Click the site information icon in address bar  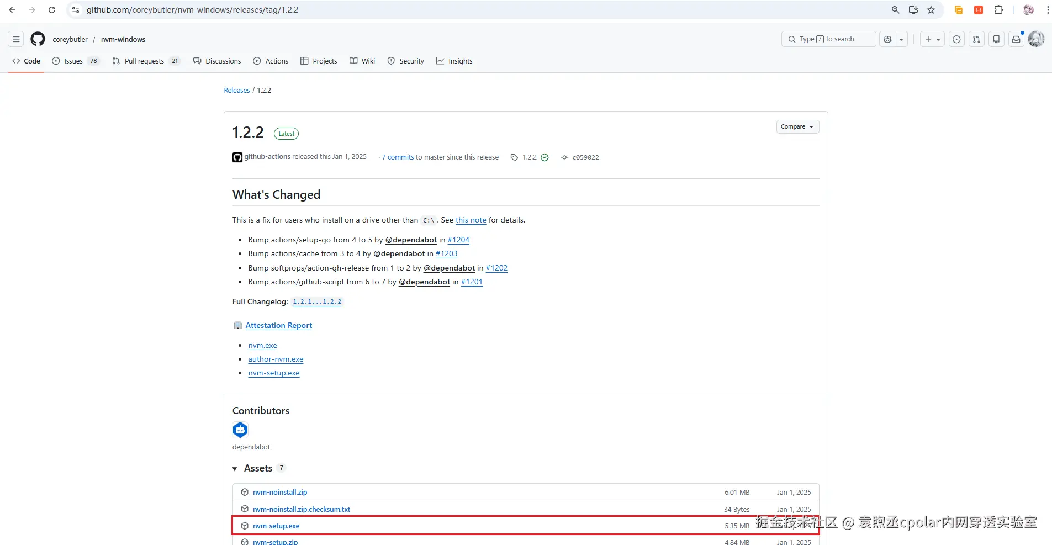(x=76, y=10)
